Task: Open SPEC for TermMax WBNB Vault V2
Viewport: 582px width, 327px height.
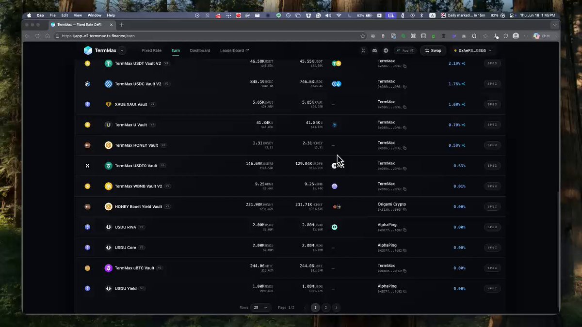Action: point(492,186)
